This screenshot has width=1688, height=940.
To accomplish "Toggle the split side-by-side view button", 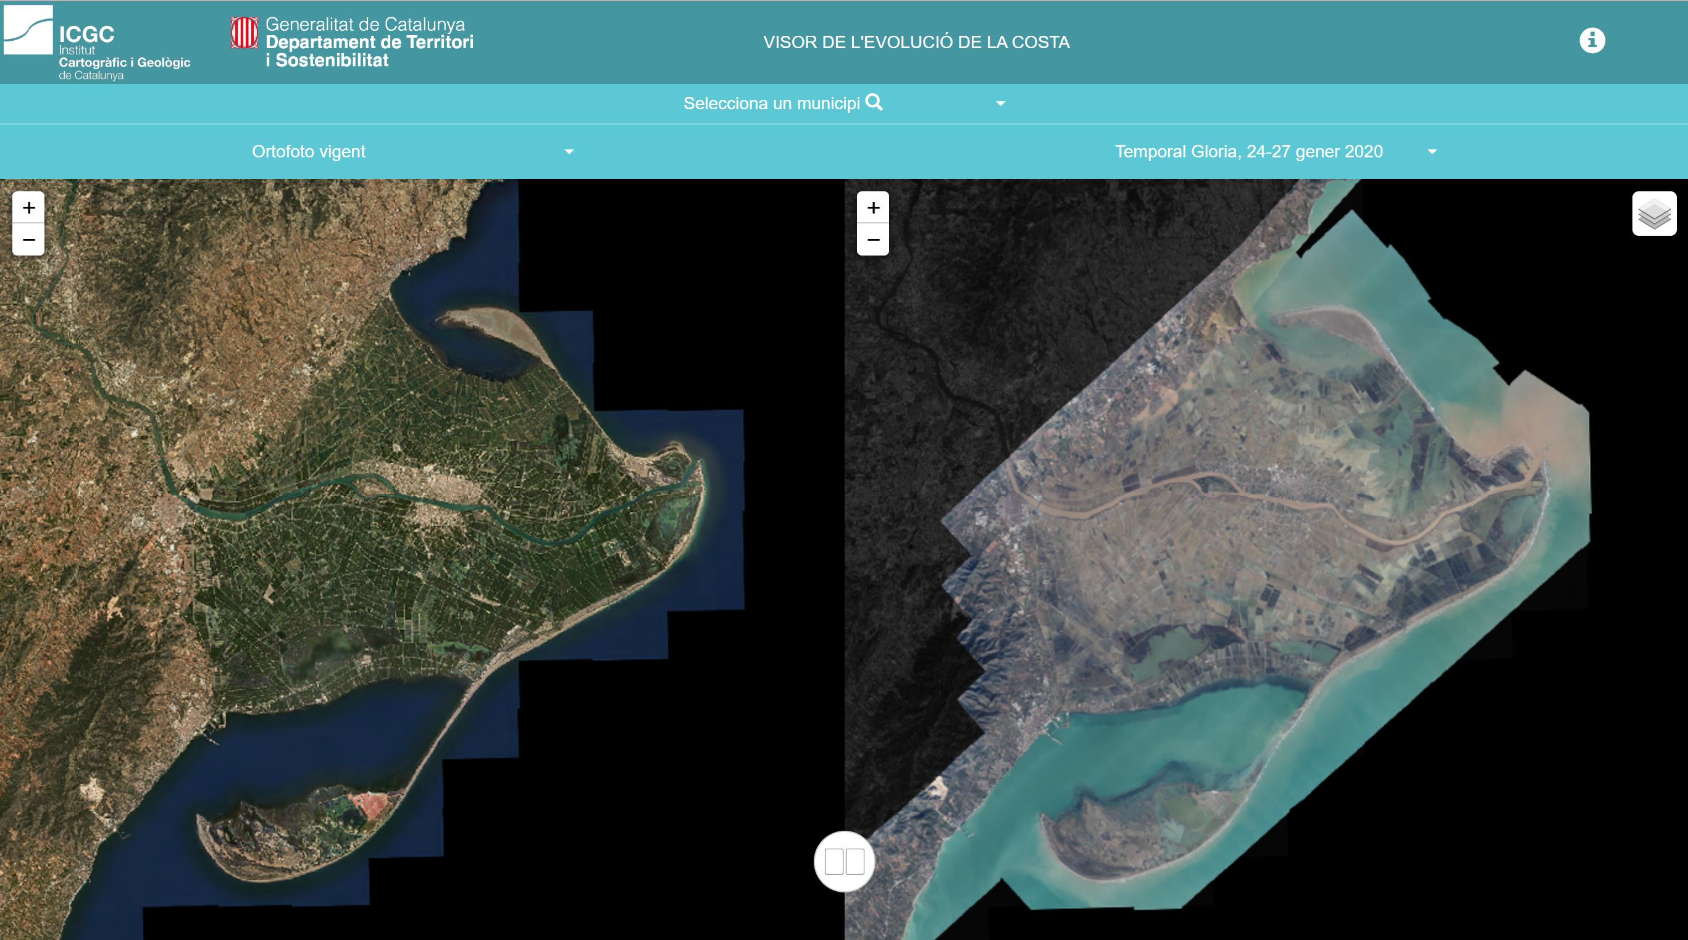I will pyautogui.click(x=844, y=862).
